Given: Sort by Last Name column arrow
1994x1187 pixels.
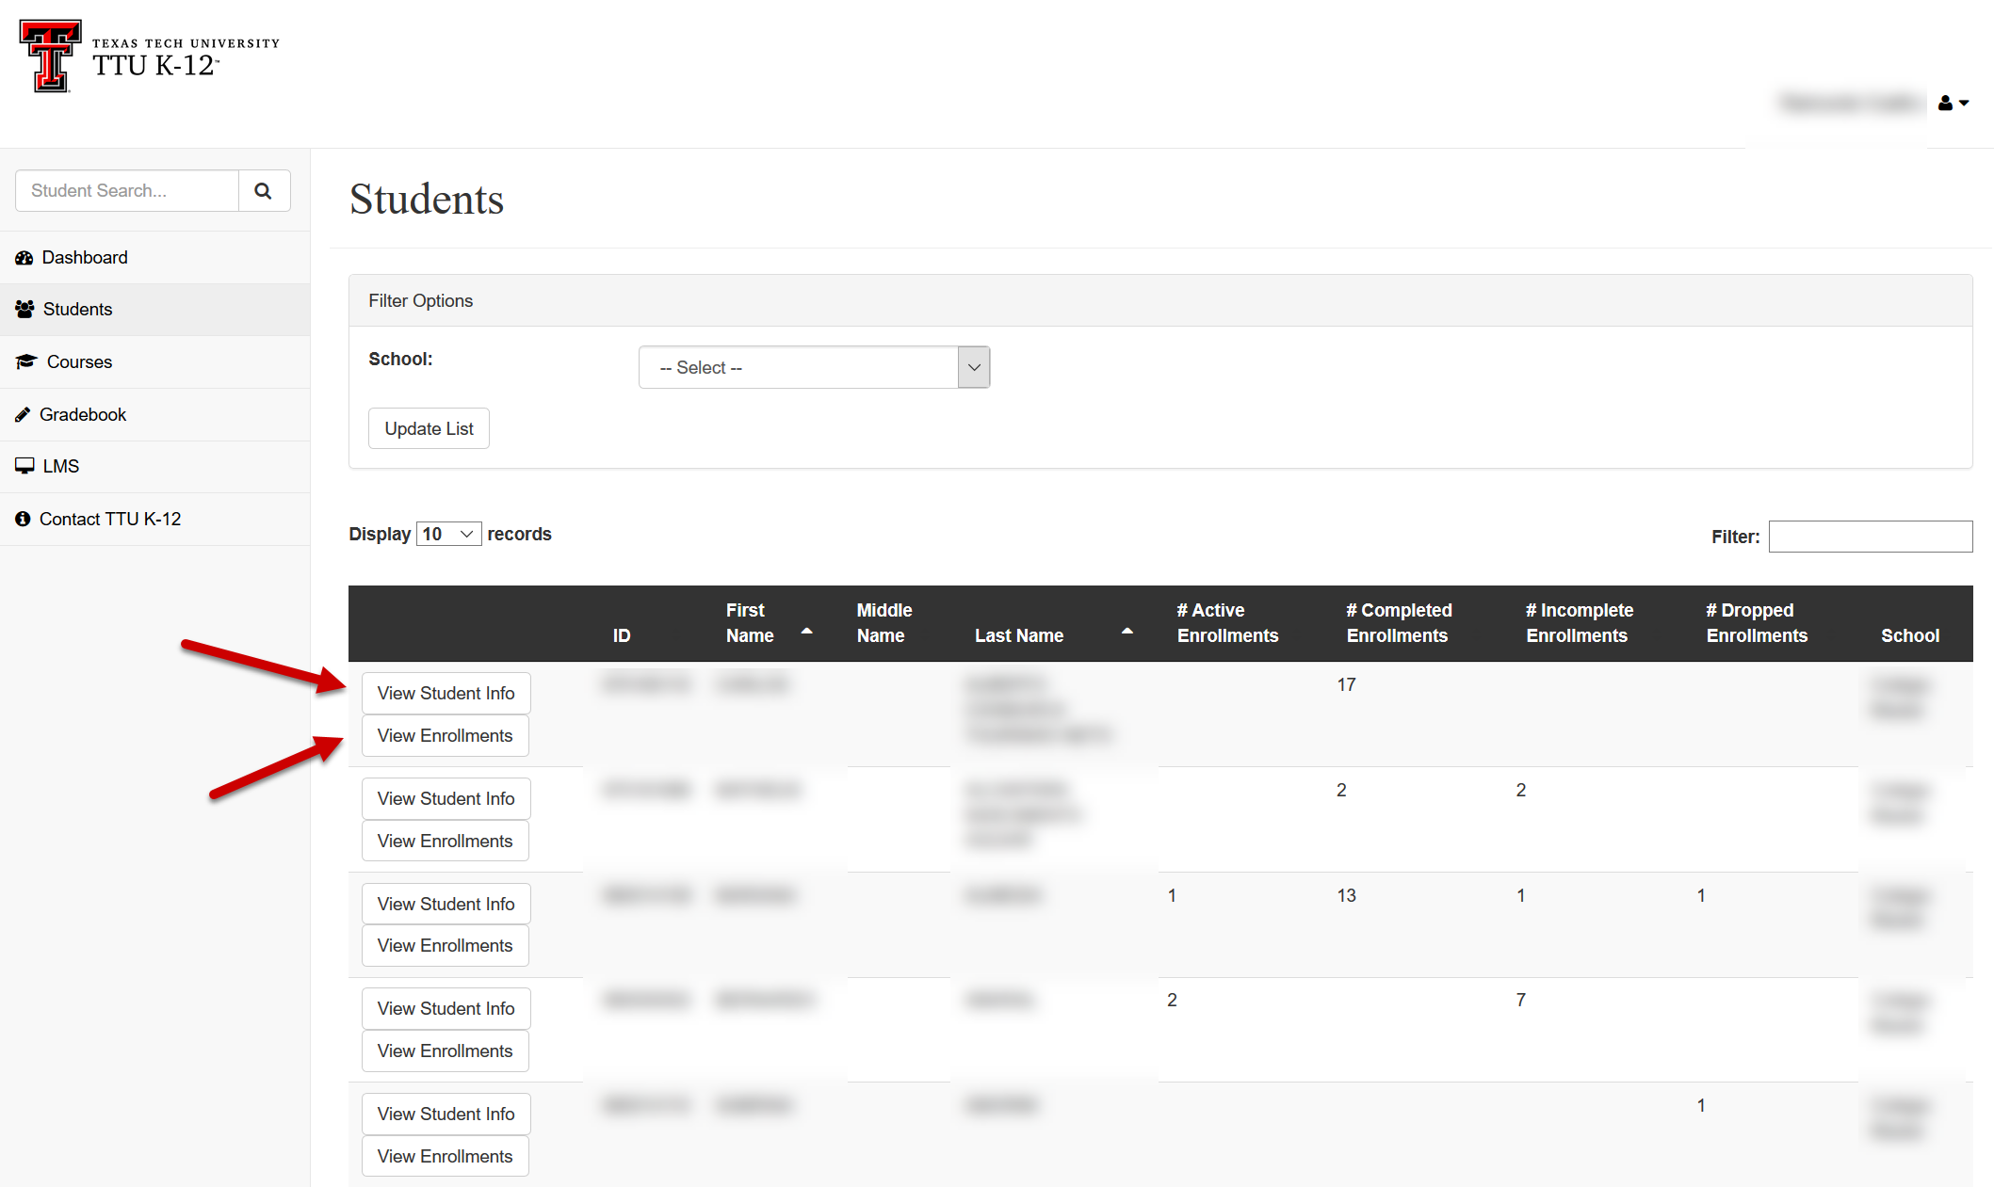Looking at the screenshot, I should 1127,631.
